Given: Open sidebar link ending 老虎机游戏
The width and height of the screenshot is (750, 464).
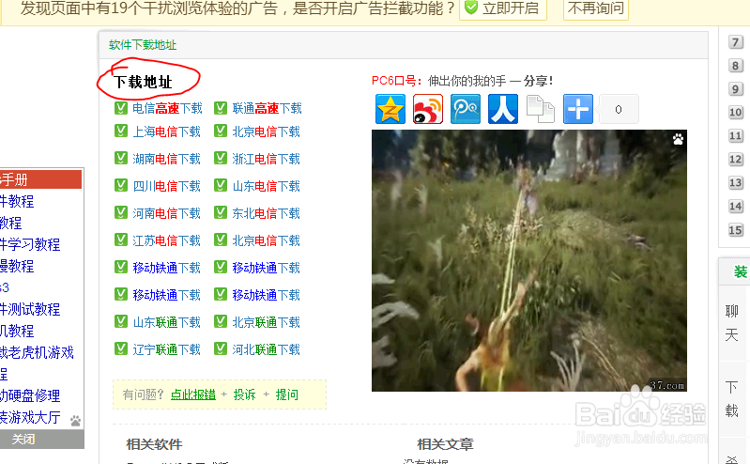Looking at the screenshot, I should tap(37, 353).
